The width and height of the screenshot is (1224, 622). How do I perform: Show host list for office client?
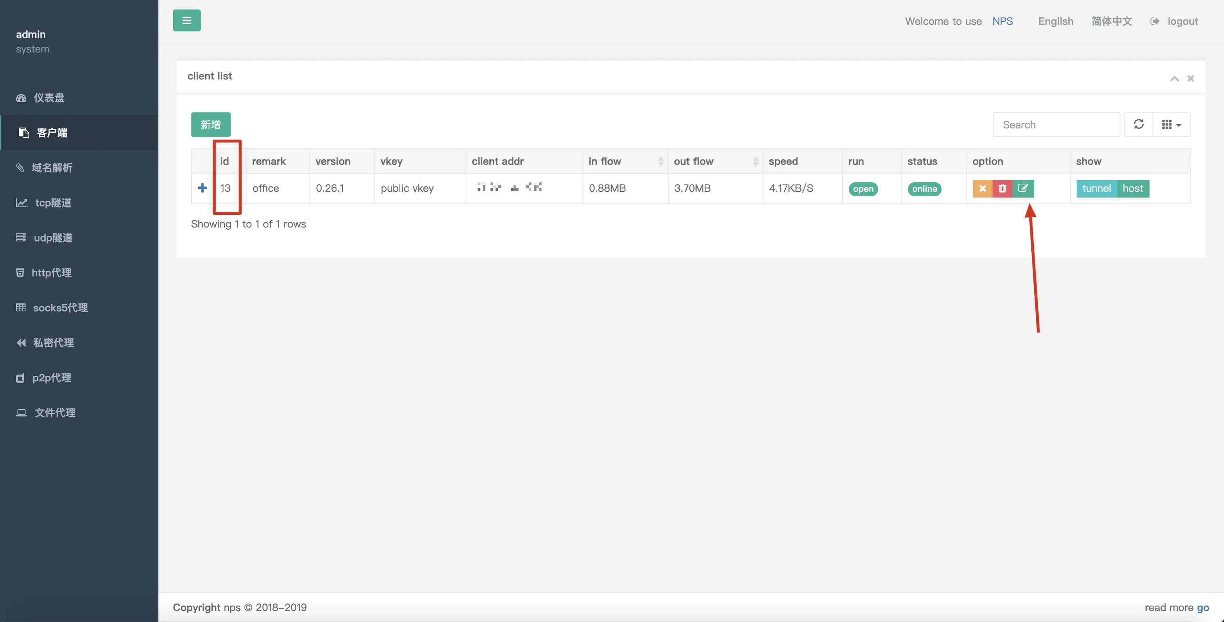1133,188
